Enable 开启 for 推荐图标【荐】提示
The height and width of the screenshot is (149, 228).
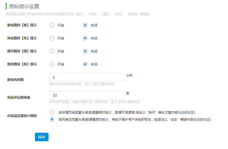[x=52, y=64]
